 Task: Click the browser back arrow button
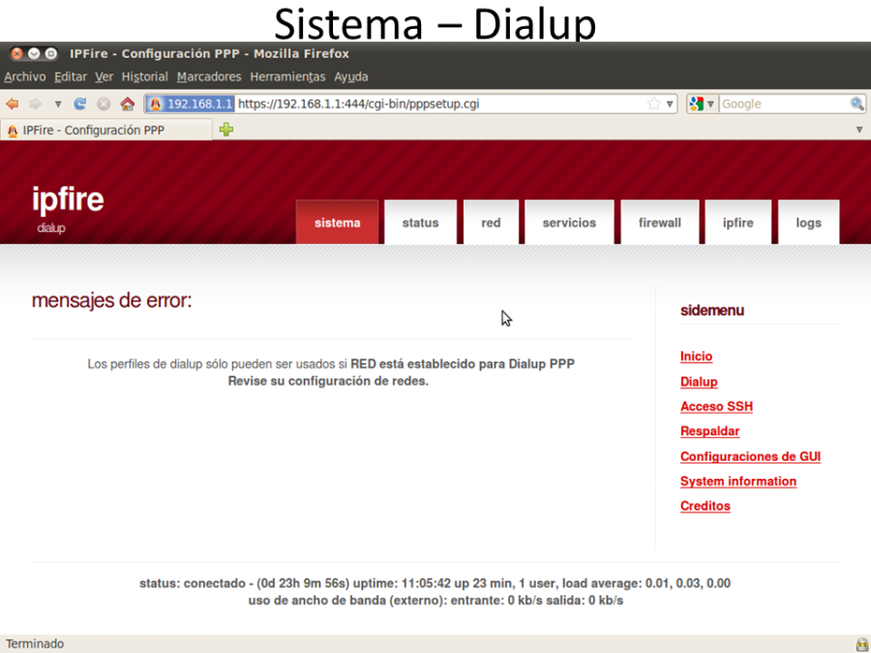click(13, 104)
